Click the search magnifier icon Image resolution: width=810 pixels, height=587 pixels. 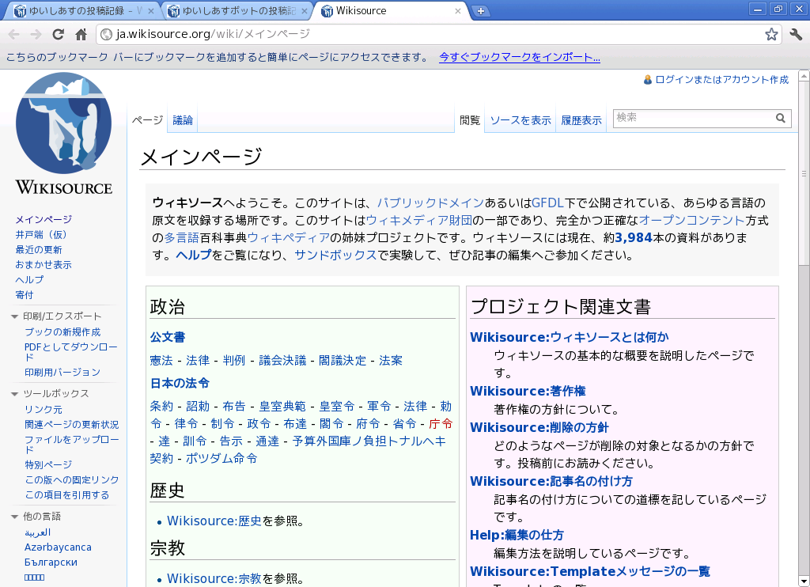click(x=781, y=118)
